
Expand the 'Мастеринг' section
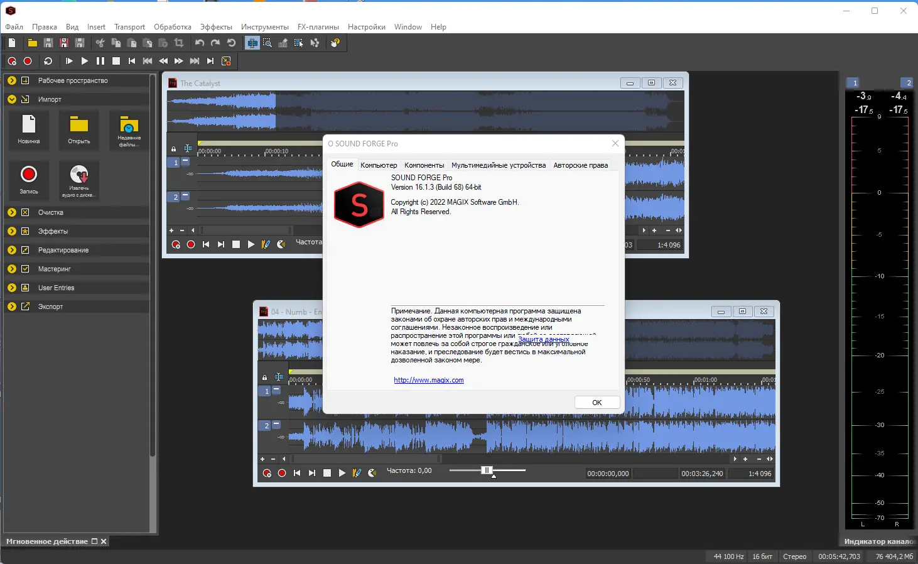(12, 269)
